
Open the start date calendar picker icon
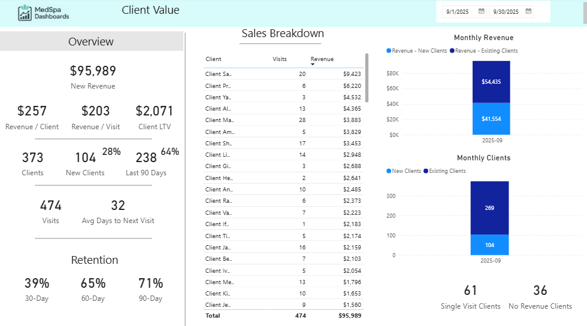(482, 11)
